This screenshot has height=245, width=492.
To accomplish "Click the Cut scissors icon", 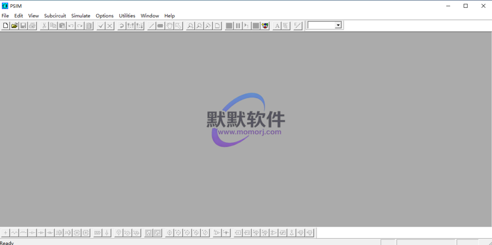I will [x=44, y=26].
